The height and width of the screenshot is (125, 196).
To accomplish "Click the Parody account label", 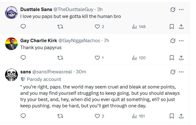I will click(41, 79).
